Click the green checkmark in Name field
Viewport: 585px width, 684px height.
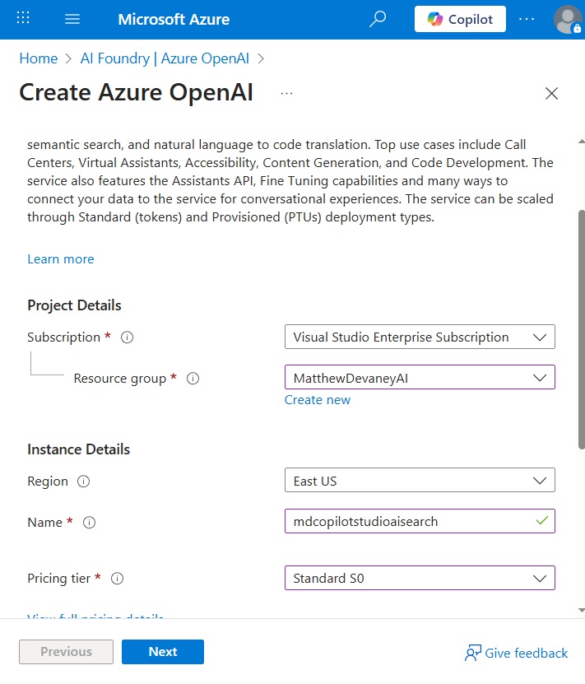click(542, 520)
